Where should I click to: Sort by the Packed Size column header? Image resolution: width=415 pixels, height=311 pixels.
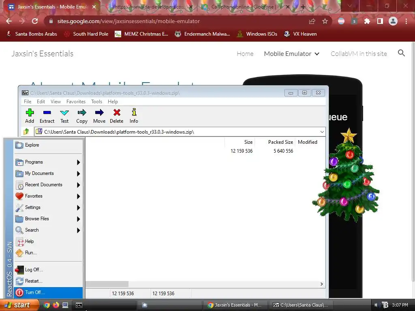click(274, 142)
